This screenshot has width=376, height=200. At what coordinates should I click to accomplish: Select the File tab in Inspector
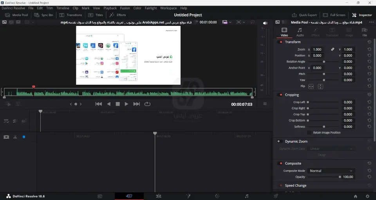coord(365,32)
